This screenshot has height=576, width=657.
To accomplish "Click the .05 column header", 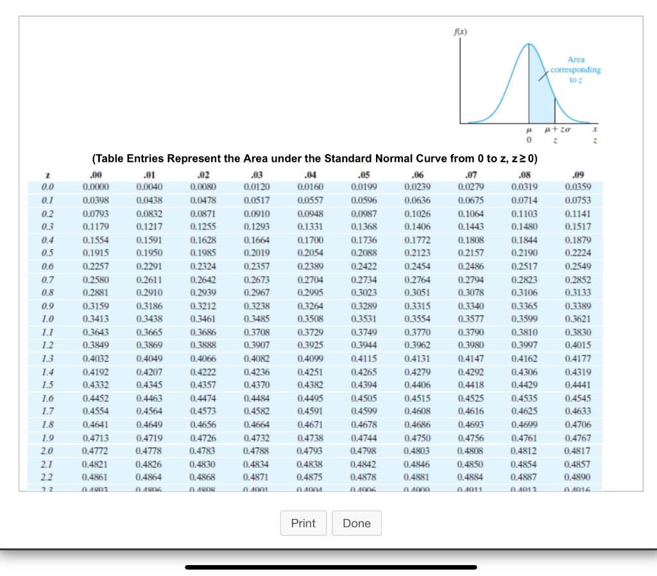I will tap(364, 174).
